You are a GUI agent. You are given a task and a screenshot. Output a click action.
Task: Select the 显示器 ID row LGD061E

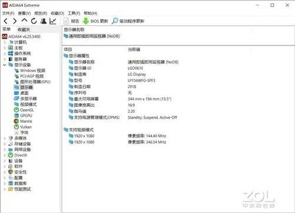pyautogui.click(x=106, y=68)
